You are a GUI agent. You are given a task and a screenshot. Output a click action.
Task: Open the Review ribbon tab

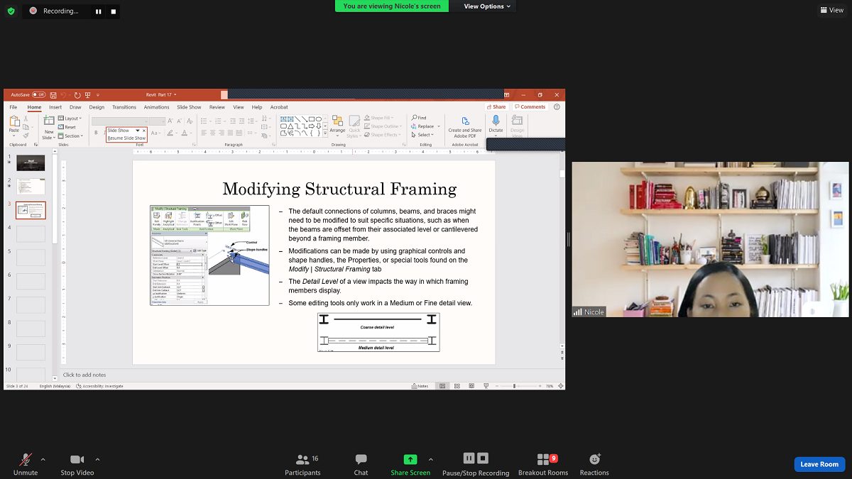[217, 107]
